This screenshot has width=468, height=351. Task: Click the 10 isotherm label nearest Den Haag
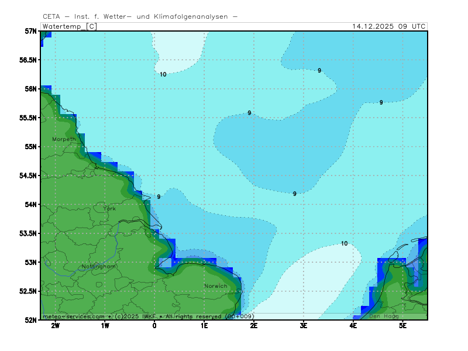pyautogui.click(x=344, y=243)
